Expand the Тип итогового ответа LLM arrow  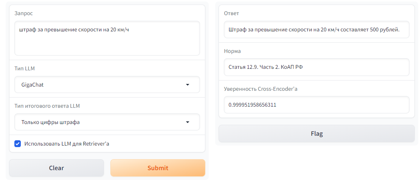coord(188,122)
